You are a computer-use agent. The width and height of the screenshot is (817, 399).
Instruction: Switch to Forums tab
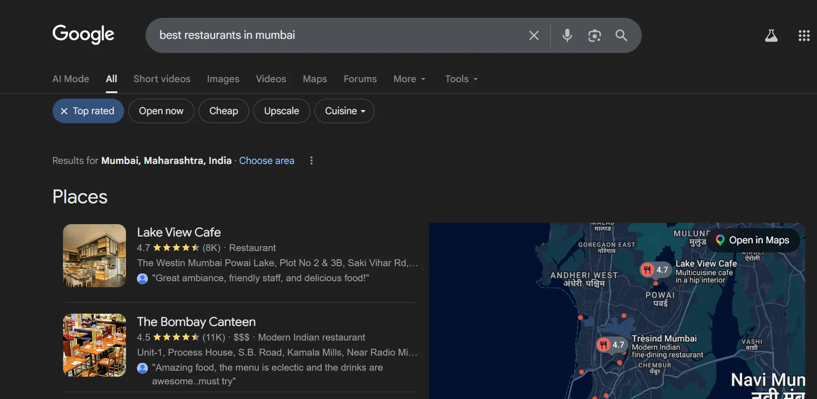click(x=360, y=79)
